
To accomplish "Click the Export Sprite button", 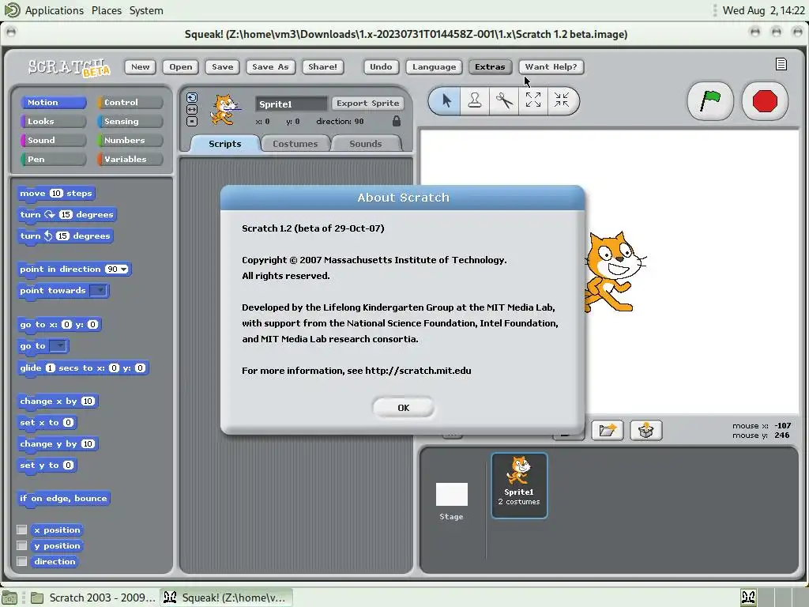I will (368, 104).
